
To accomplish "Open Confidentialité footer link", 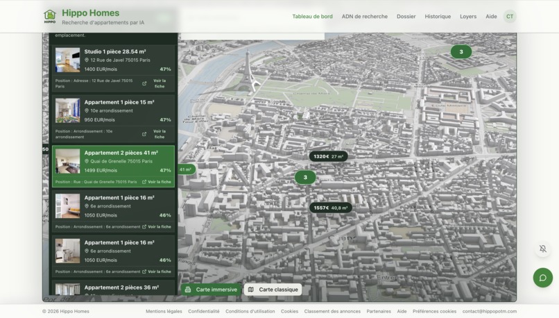I will click(204, 311).
